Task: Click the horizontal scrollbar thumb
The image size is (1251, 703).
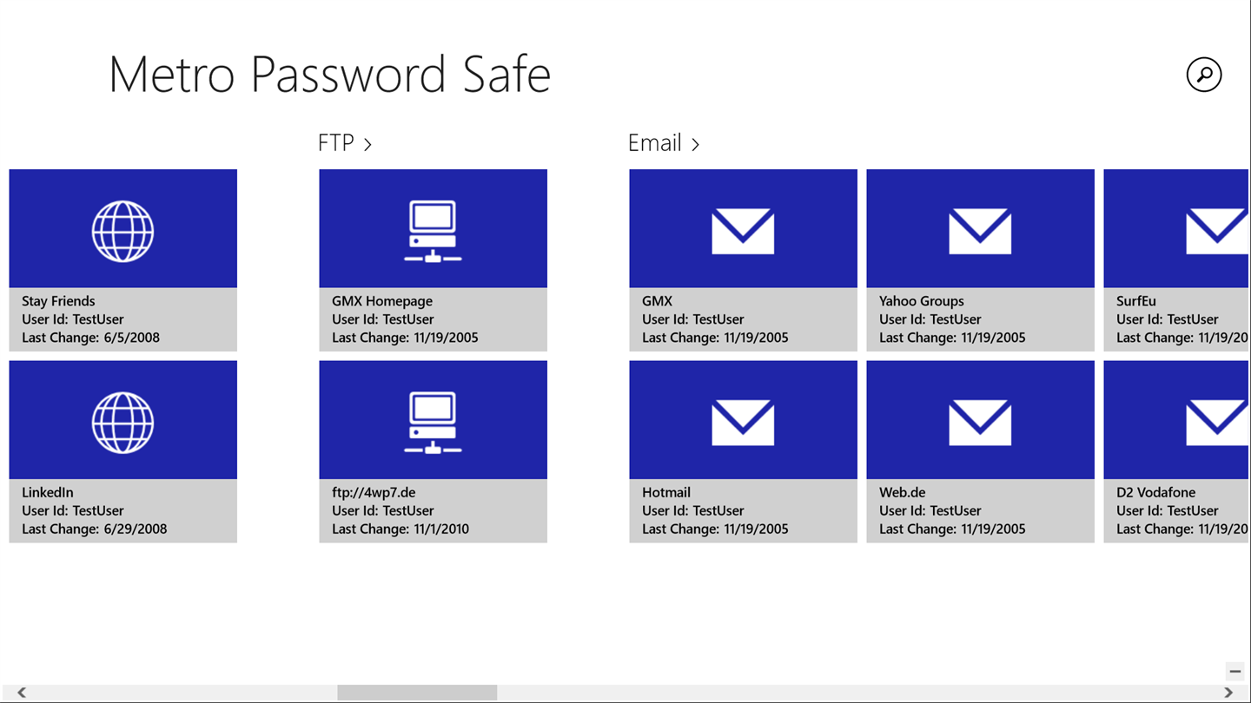Action: tap(417, 692)
